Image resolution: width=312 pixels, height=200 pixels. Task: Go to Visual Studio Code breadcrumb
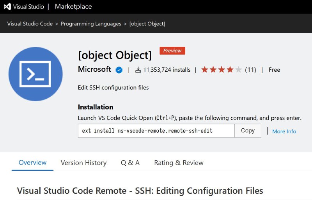[30, 24]
